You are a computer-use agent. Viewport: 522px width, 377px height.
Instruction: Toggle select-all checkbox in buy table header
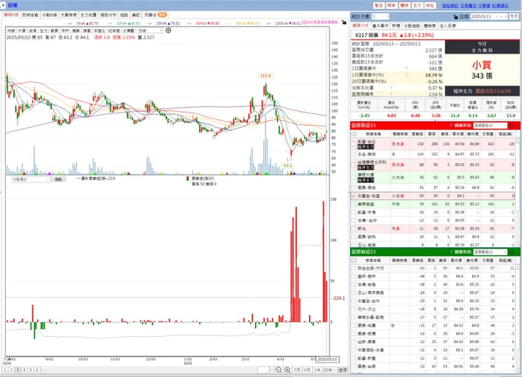tap(353, 134)
